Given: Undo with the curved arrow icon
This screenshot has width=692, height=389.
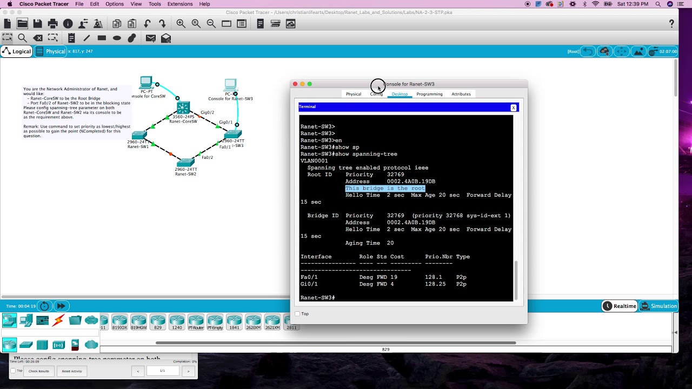Looking at the screenshot, I should point(147,24).
